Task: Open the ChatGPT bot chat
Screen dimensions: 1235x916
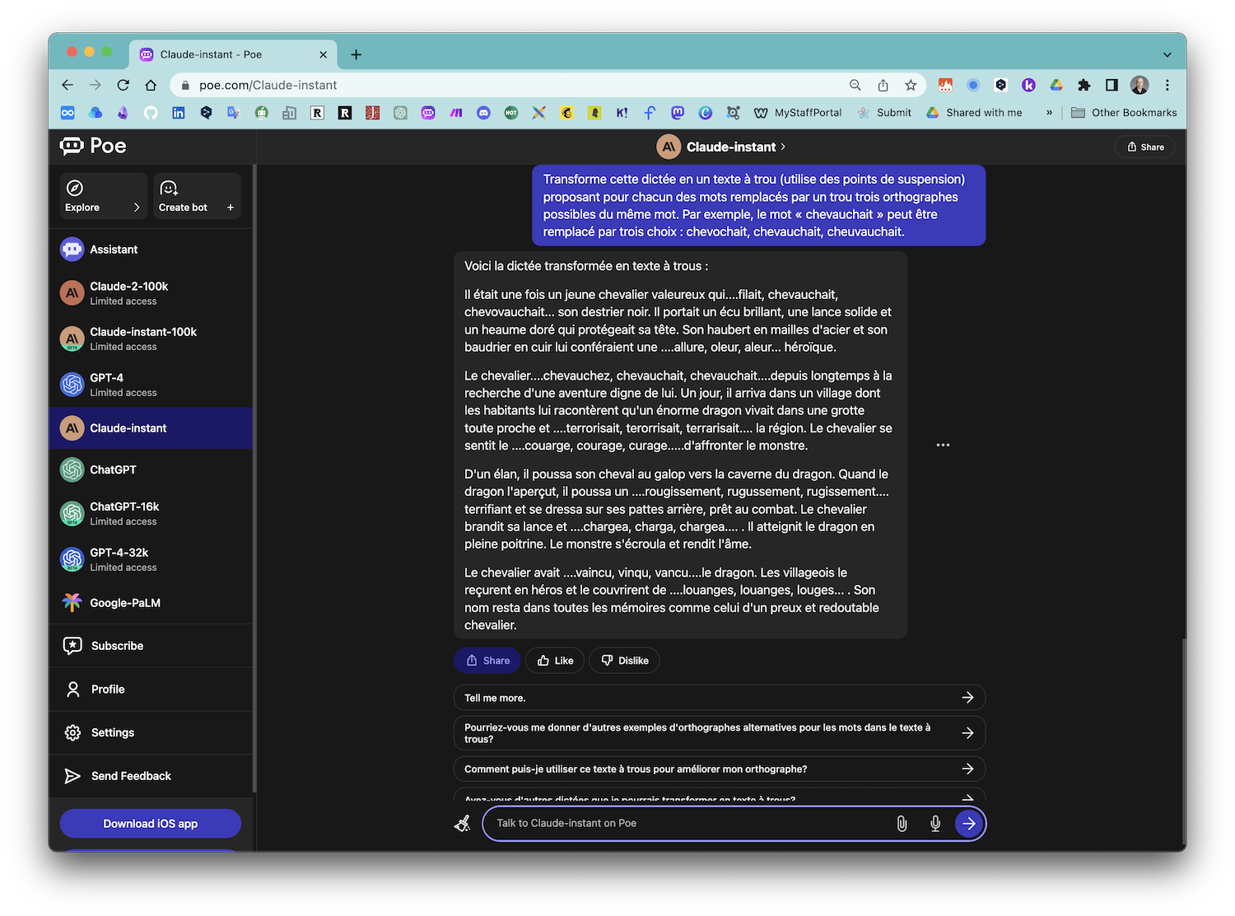Action: (151, 470)
